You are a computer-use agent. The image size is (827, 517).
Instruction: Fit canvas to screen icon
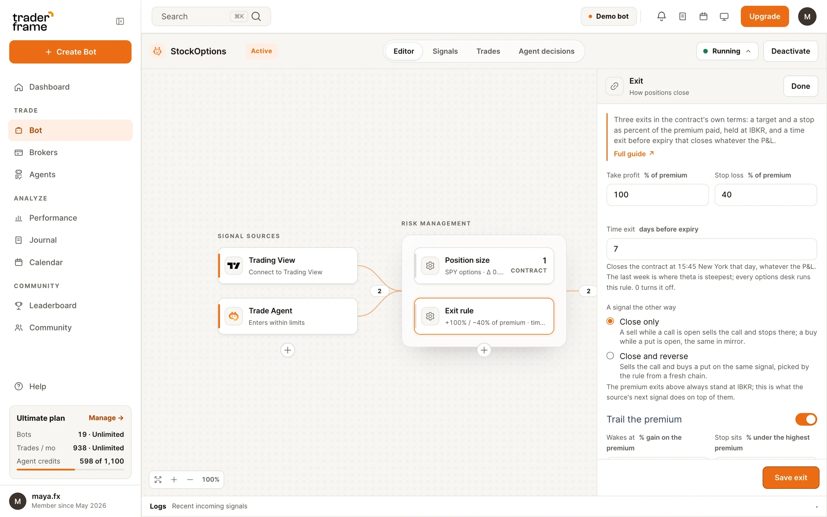(x=158, y=479)
